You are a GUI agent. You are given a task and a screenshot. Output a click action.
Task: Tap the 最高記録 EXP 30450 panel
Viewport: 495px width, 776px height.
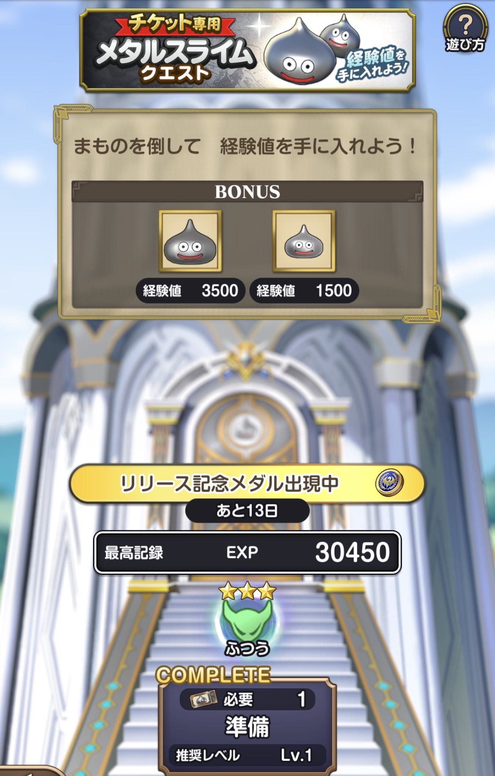coord(247,552)
